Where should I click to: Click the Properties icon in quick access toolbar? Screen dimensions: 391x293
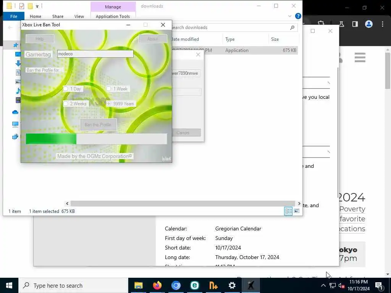22,6
